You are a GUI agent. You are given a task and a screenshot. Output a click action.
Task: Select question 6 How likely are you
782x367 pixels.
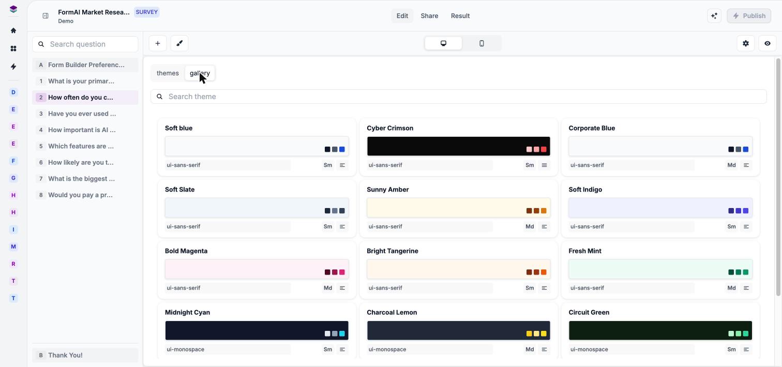pos(85,163)
